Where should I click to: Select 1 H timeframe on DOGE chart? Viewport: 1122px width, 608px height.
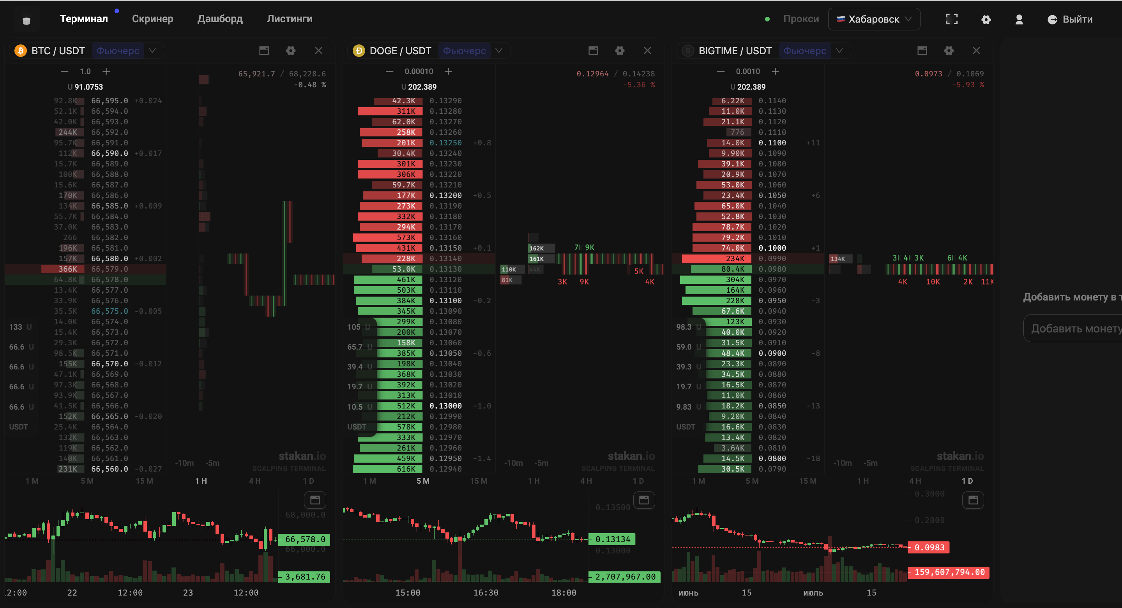[534, 481]
